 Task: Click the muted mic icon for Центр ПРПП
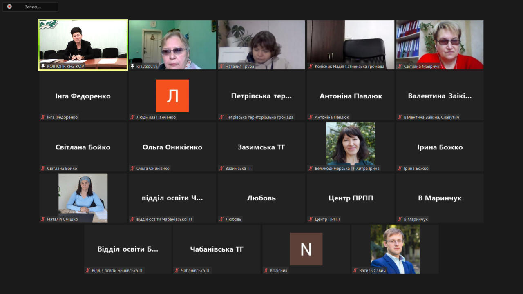pyautogui.click(x=311, y=219)
